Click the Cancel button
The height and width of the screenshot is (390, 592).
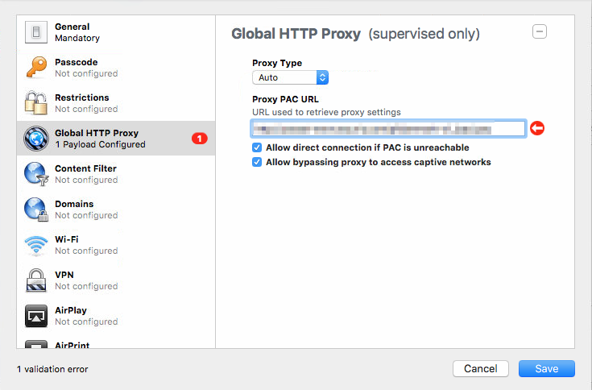(x=481, y=368)
